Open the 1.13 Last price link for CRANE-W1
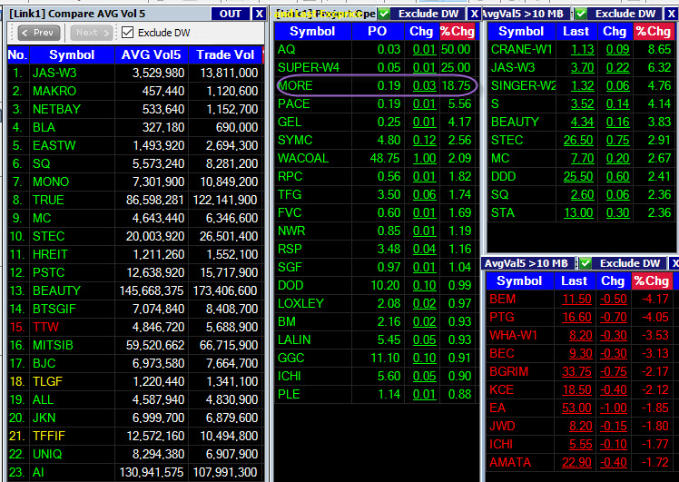This screenshot has height=482, width=679. (x=582, y=50)
